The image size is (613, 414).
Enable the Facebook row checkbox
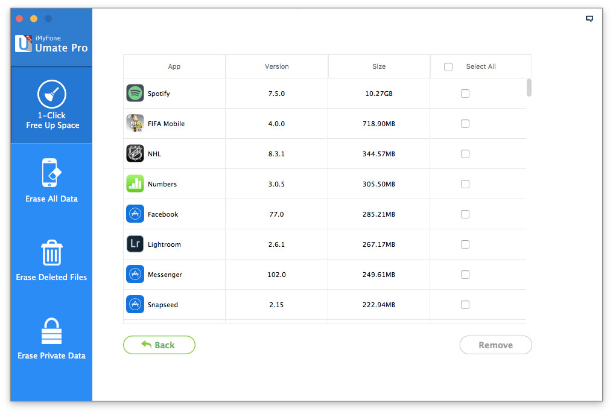click(465, 214)
